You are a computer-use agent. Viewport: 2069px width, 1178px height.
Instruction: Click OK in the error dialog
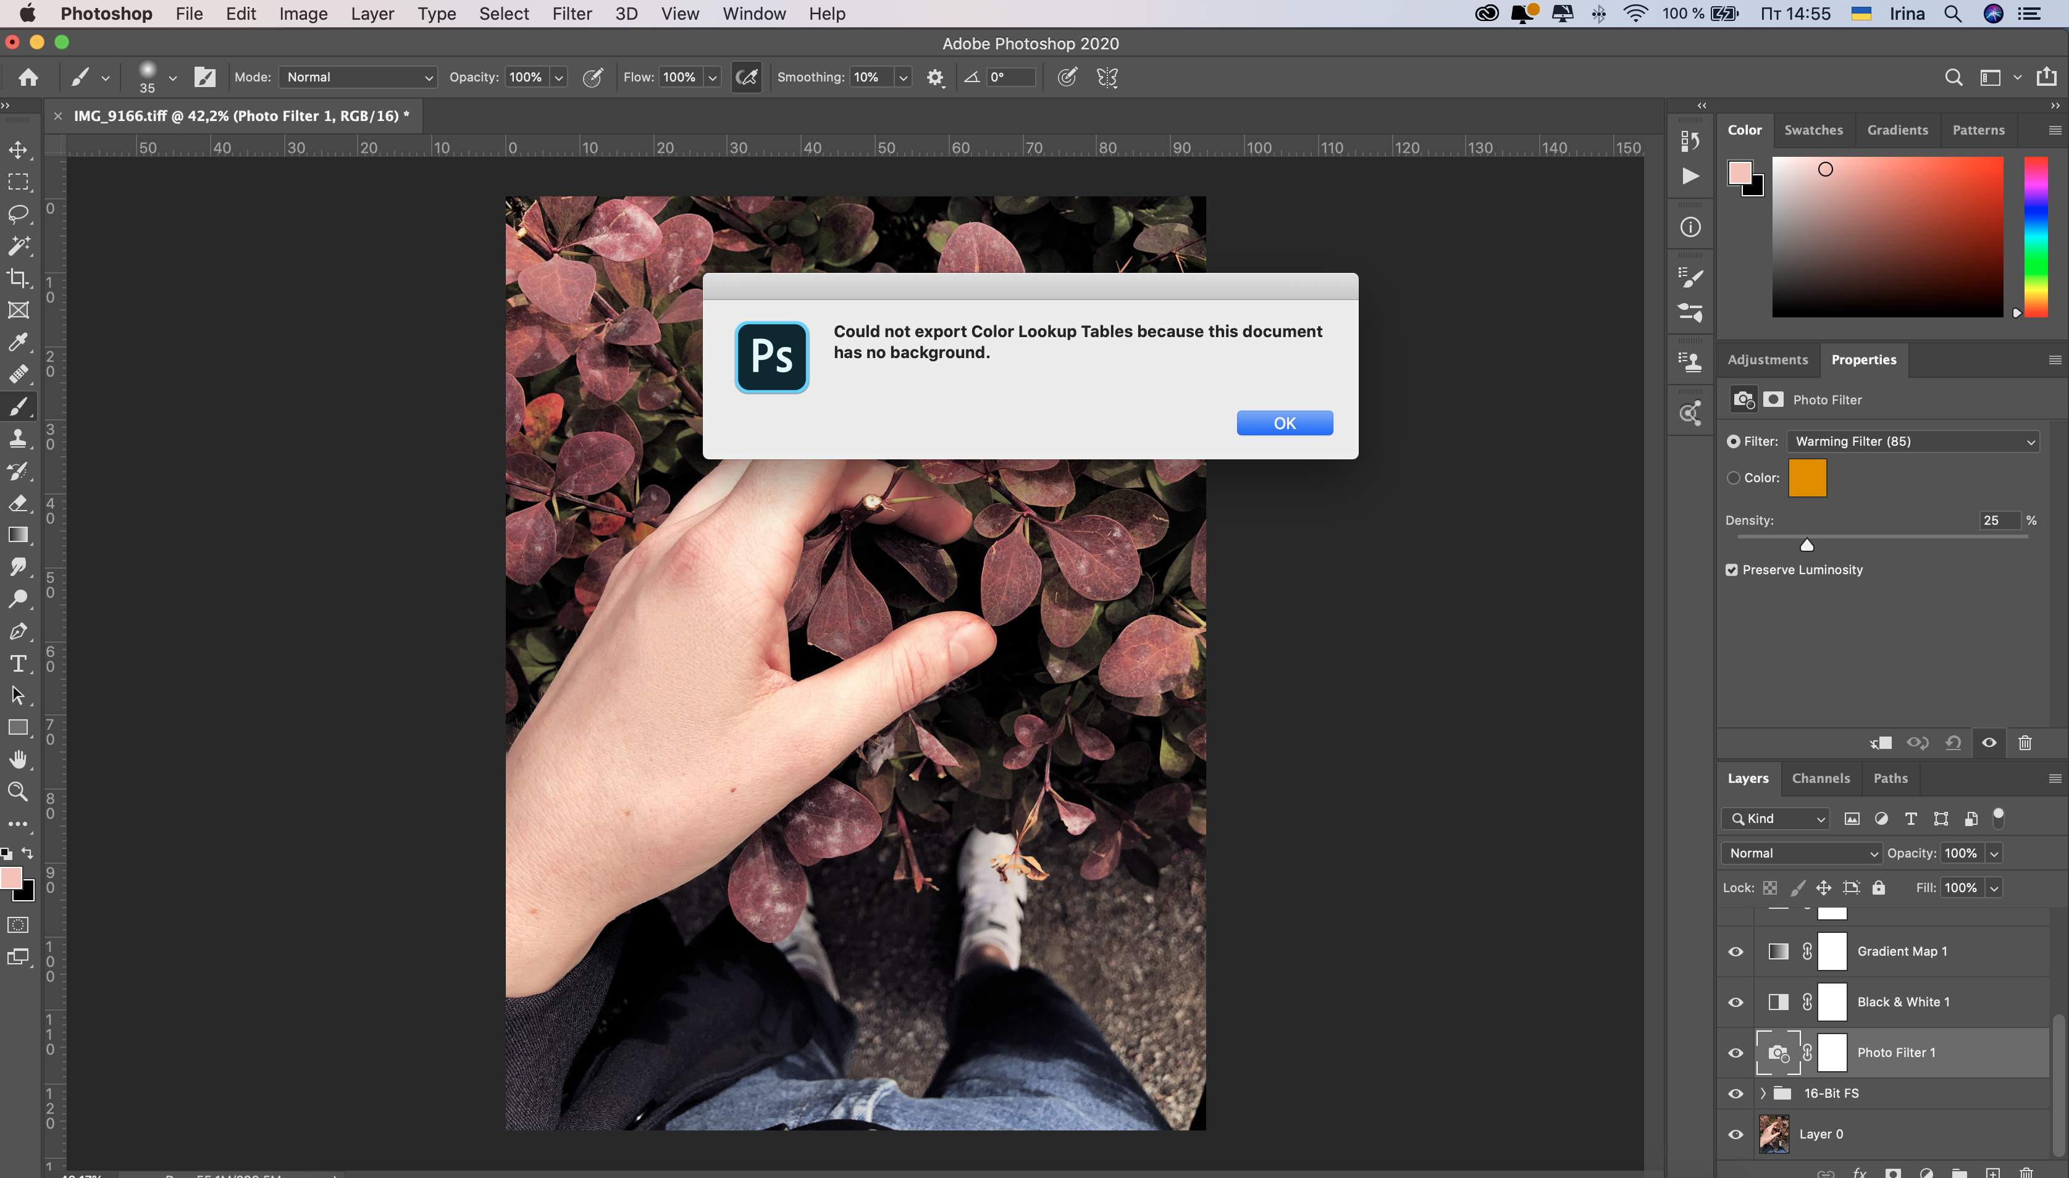pos(1284,423)
